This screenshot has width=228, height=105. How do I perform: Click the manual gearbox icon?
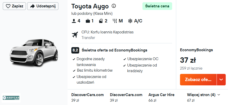point(115,21)
